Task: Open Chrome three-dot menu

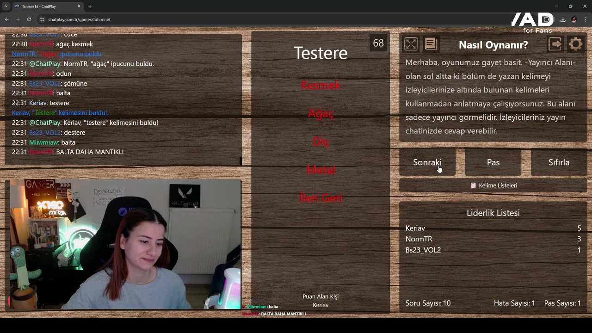Action: (585, 19)
